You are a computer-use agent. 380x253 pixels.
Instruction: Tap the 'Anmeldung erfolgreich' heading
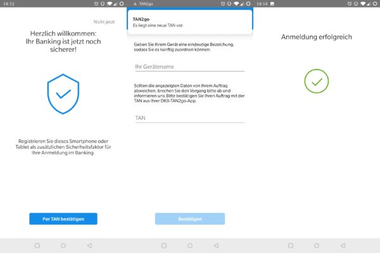(316, 37)
